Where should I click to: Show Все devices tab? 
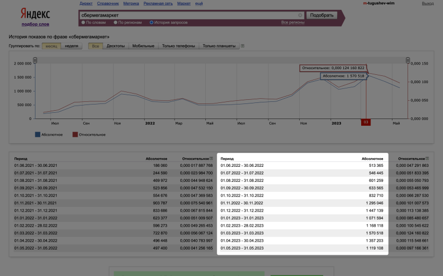point(95,46)
